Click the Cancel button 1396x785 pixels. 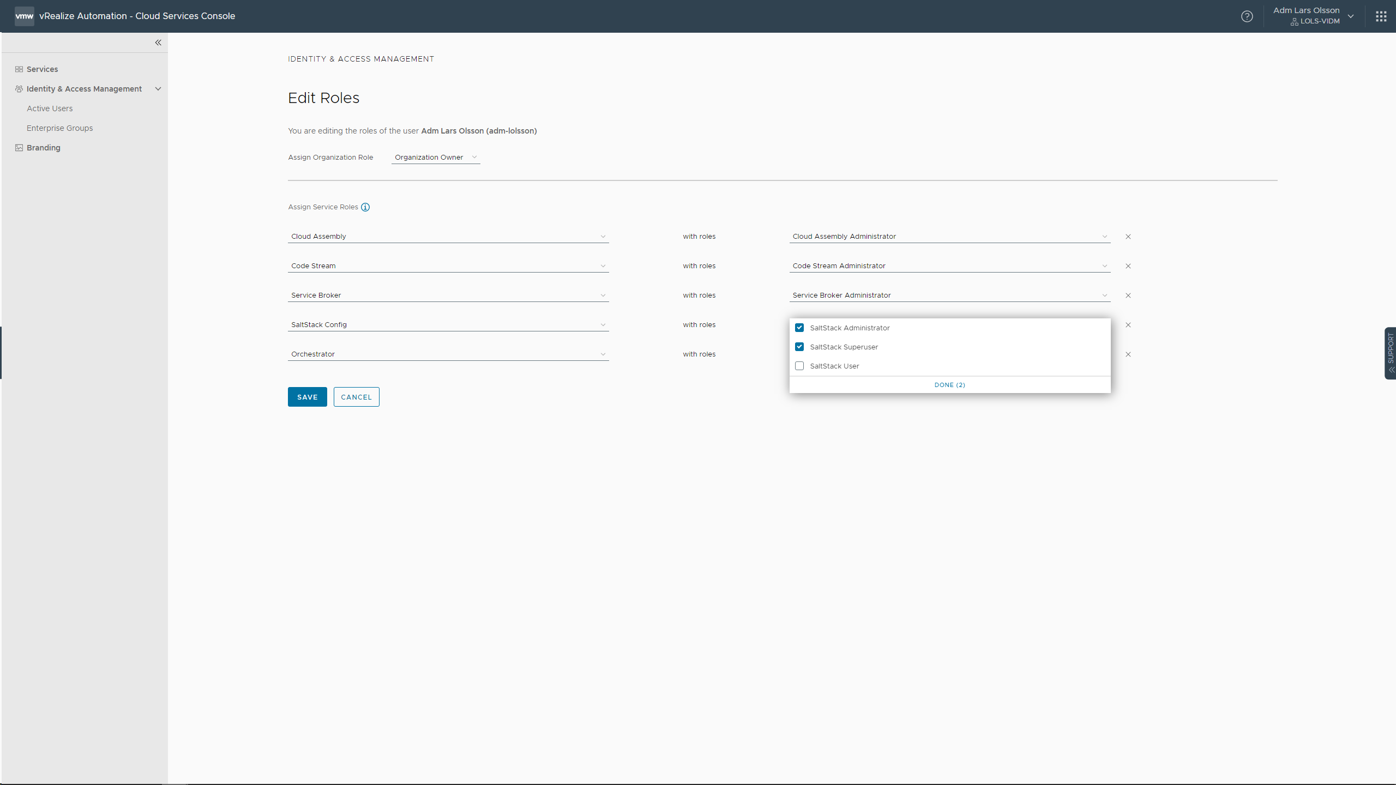357,397
